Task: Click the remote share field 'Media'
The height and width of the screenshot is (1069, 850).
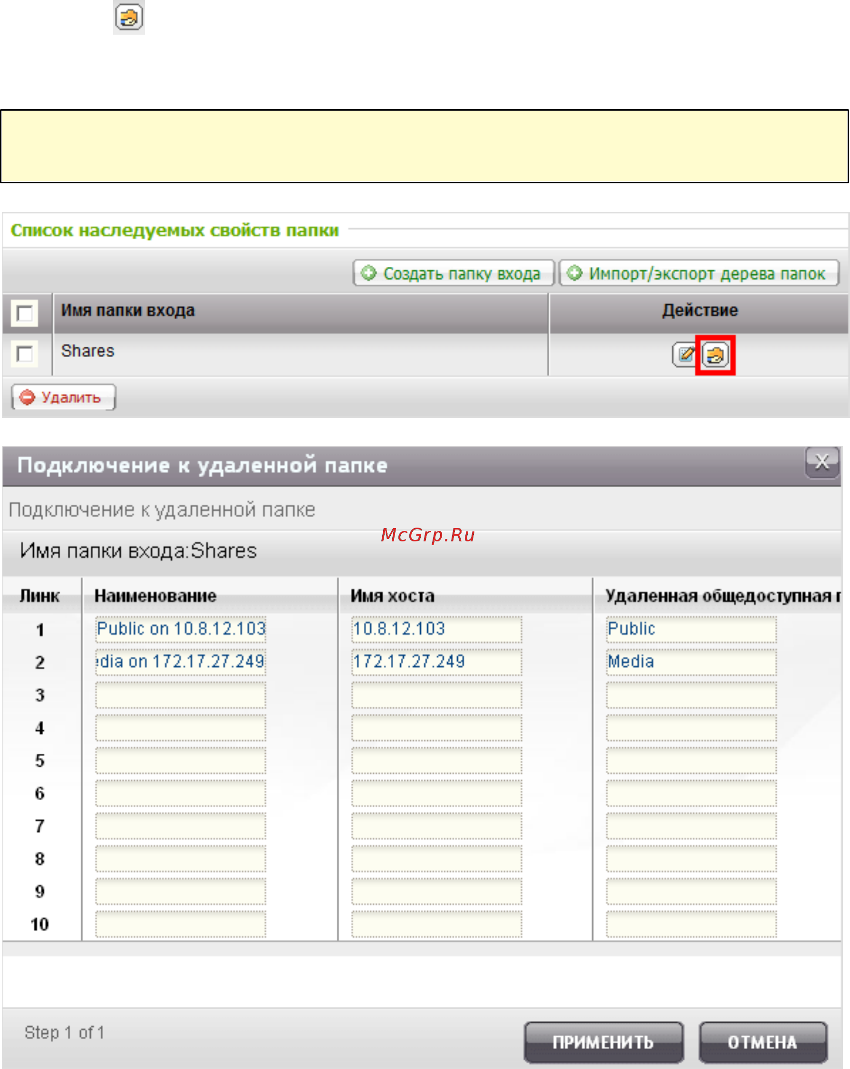Action: 691,662
